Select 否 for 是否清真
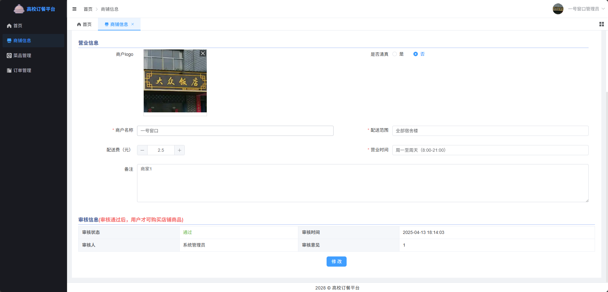The height and width of the screenshot is (292, 608). coord(415,54)
